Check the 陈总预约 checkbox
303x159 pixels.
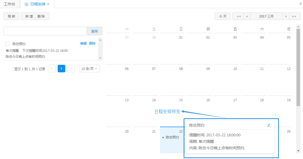tap(8, 44)
